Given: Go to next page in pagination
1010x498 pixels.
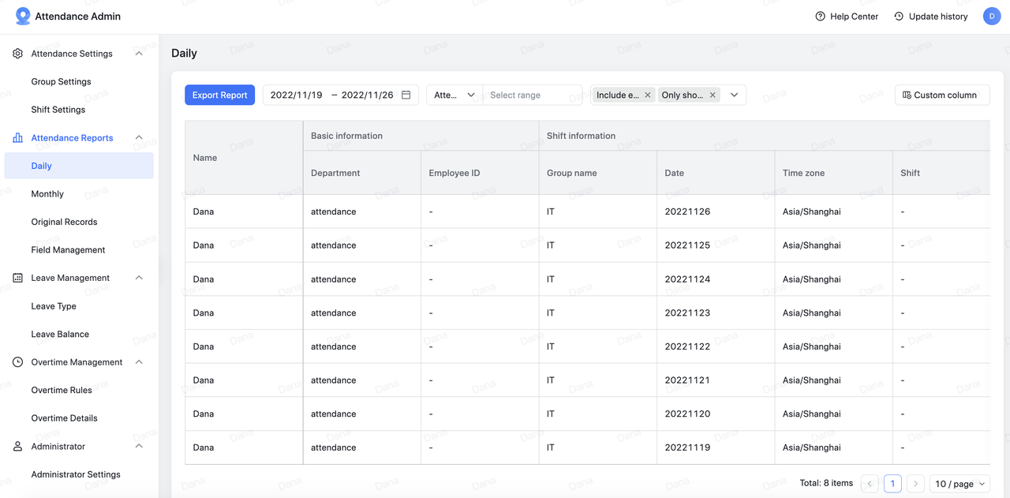Looking at the screenshot, I should 915,484.
